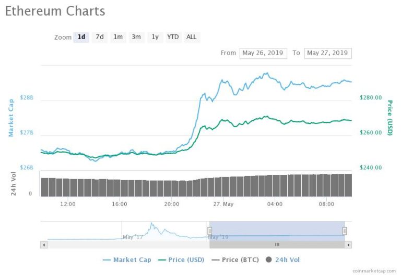Toggle Price (BTC) series in legend
Image resolution: width=401 pixels, height=275 pixels.
coord(235,260)
